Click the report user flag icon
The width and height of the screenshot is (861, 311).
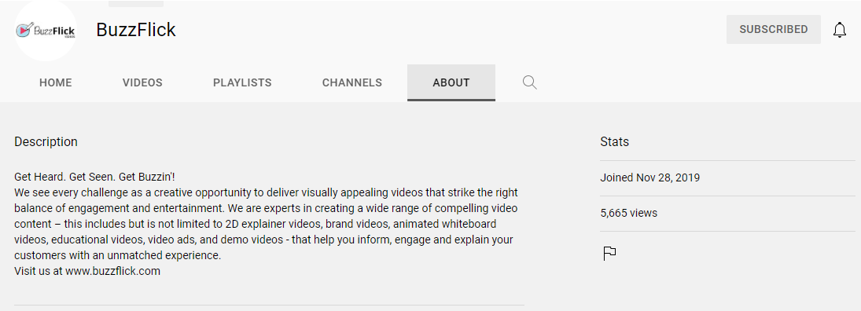coord(609,254)
